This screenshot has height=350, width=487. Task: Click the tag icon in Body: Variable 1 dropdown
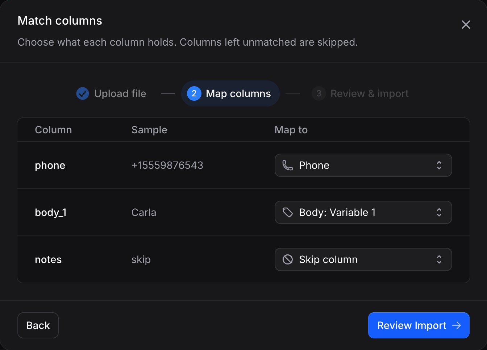(288, 212)
